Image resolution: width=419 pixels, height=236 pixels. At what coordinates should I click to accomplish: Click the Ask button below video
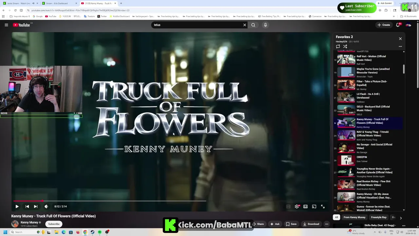click(275, 224)
